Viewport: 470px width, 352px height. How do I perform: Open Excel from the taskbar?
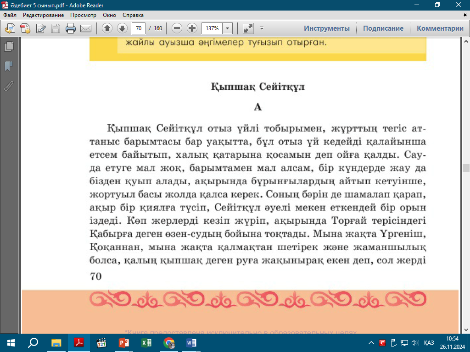(146, 342)
